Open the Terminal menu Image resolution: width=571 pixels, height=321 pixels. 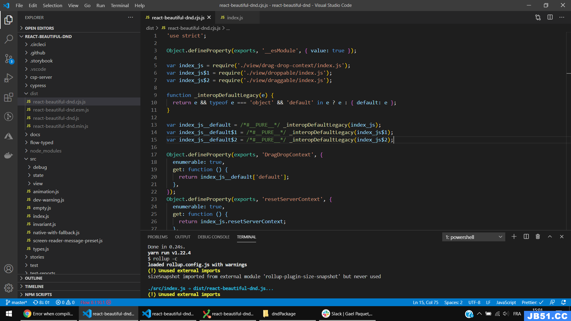click(x=120, y=5)
